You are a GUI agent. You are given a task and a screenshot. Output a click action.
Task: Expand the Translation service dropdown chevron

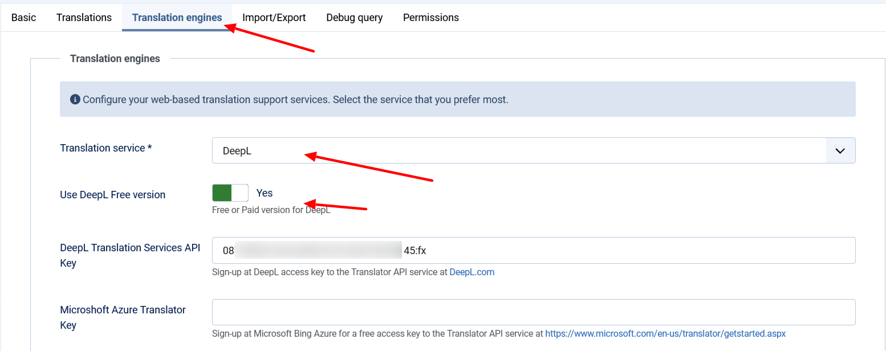pyautogui.click(x=840, y=151)
